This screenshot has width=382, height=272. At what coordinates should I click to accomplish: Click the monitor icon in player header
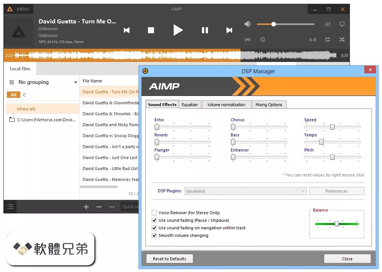pyautogui.click(x=342, y=24)
